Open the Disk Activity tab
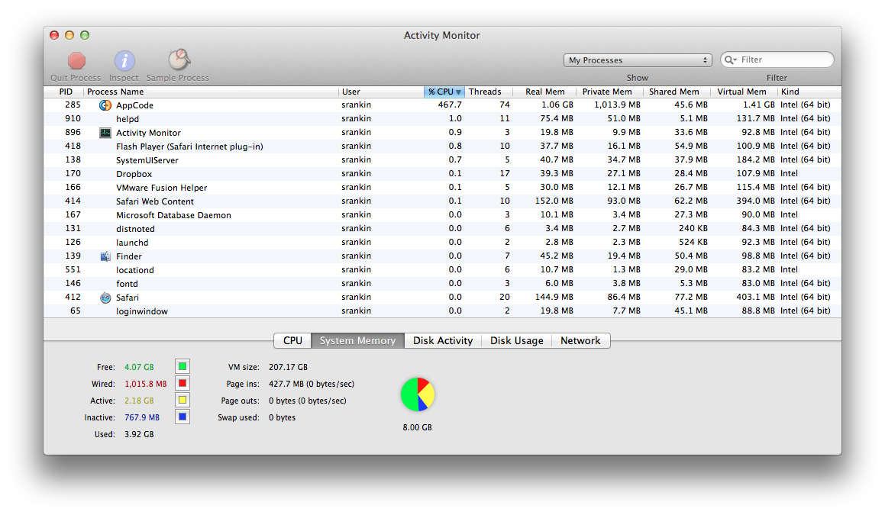Screen dimensions: 885x515 pyautogui.click(x=443, y=341)
